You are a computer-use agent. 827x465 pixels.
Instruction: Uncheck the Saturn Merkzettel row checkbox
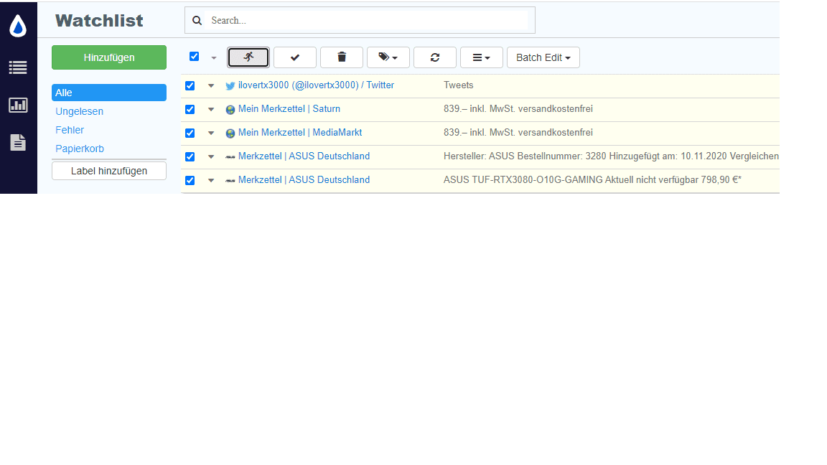(190, 109)
